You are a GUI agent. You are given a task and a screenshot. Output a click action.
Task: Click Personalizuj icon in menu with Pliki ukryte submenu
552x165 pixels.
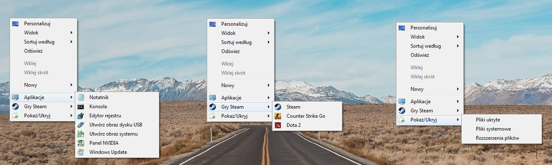pyautogui.click(x=402, y=28)
